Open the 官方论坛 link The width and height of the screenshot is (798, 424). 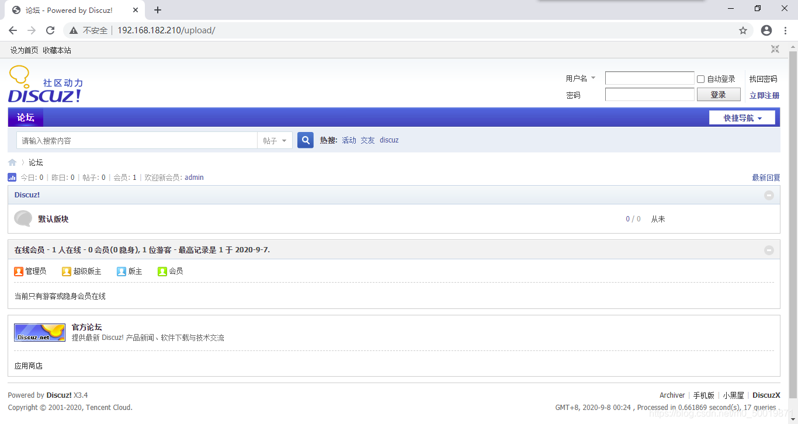tap(86, 327)
